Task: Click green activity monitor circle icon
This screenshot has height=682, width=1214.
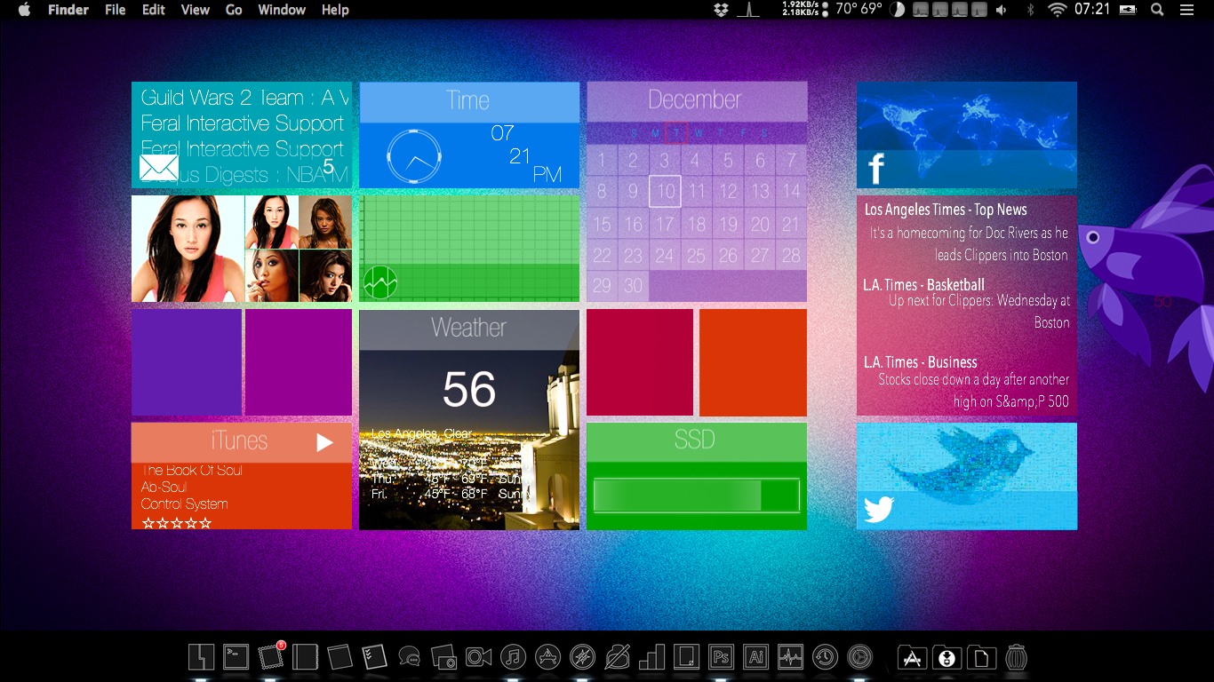Action: click(380, 282)
